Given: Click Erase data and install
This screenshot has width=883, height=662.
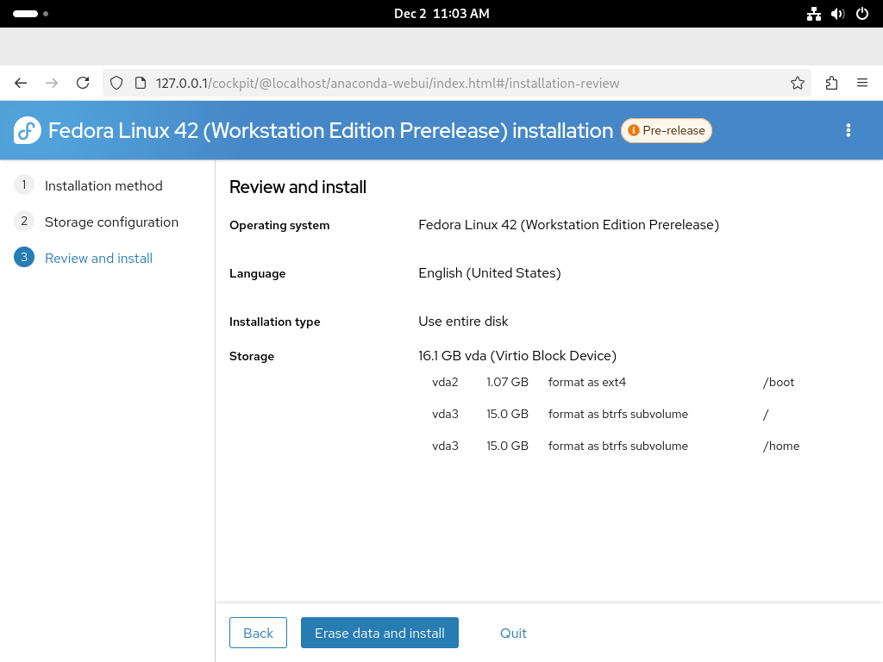Looking at the screenshot, I should 379,633.
